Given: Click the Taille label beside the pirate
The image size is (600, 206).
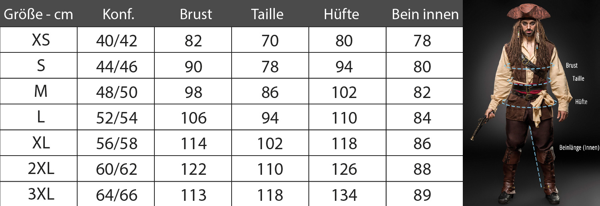Looking at the screenshot, I should pos(578,79).
